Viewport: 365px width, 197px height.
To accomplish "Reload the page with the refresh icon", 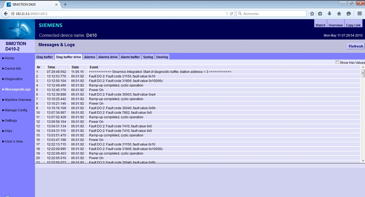I will pos(232,14).
